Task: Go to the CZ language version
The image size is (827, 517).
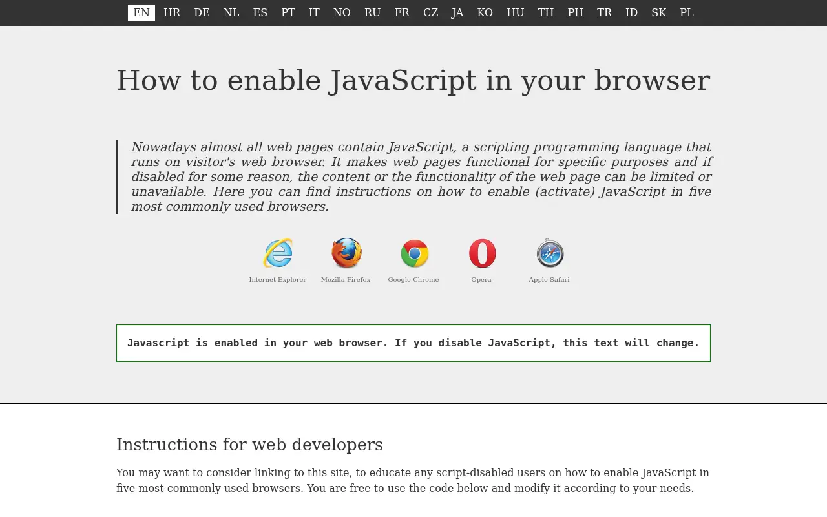Action: [431, 12]
